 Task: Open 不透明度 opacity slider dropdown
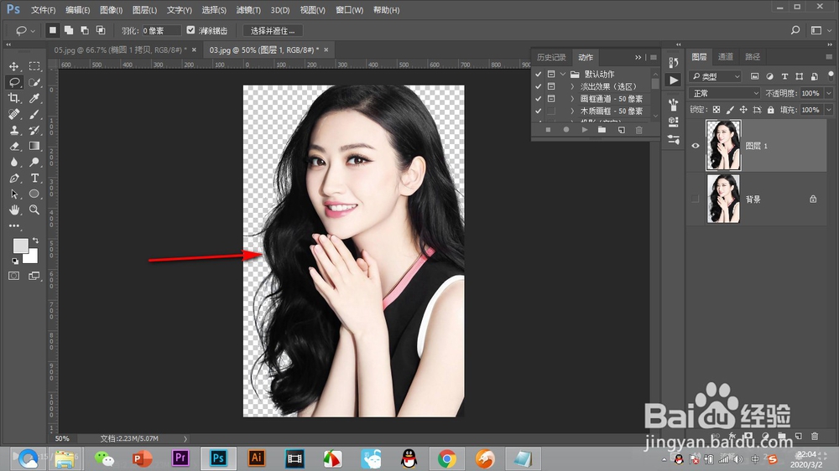coord(830,93)
